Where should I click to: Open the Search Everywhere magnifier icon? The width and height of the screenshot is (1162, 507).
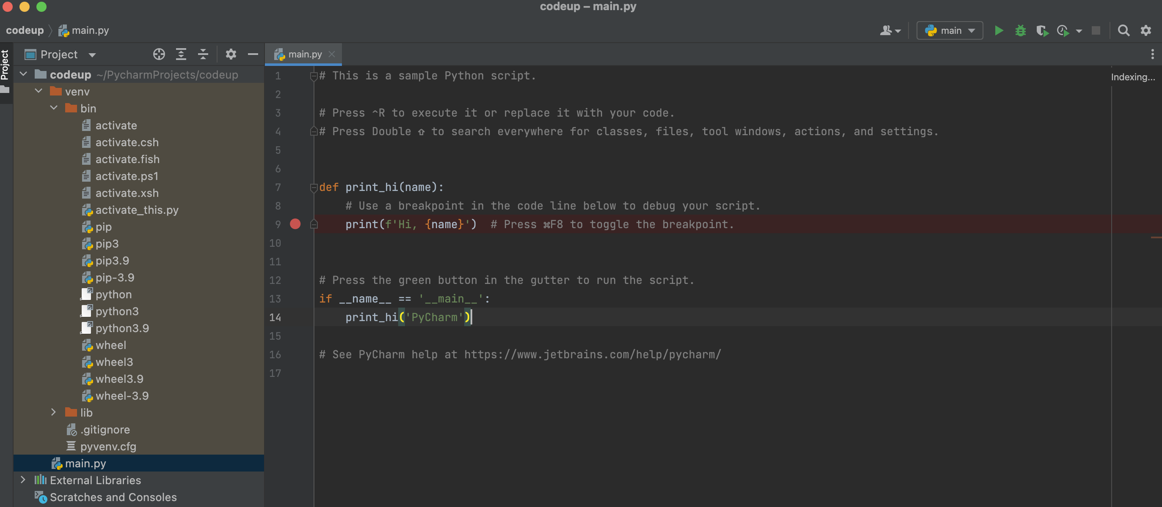[1123, 30]
